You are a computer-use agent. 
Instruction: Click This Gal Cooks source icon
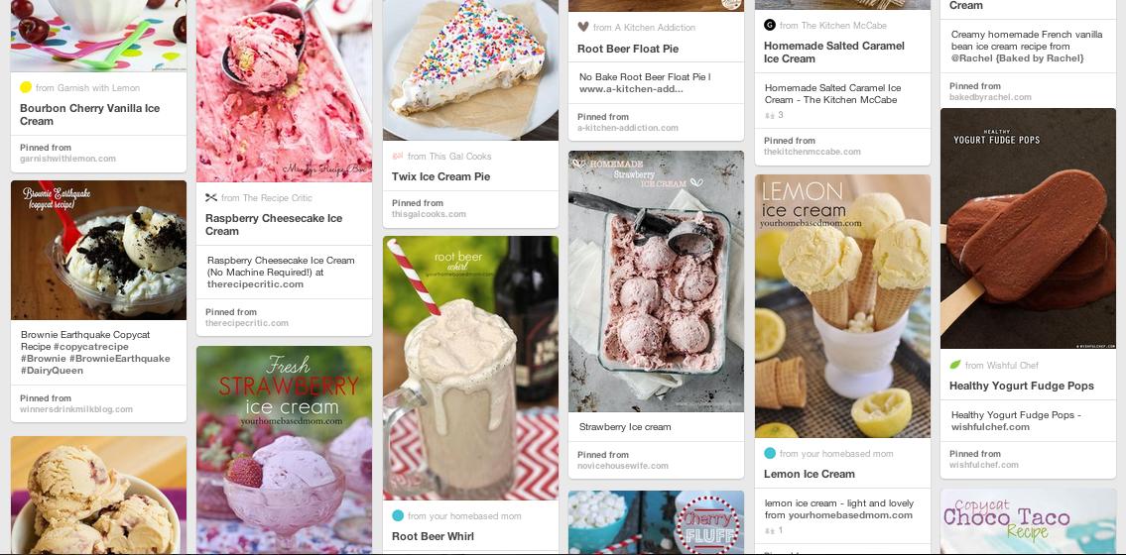[398, 156]
